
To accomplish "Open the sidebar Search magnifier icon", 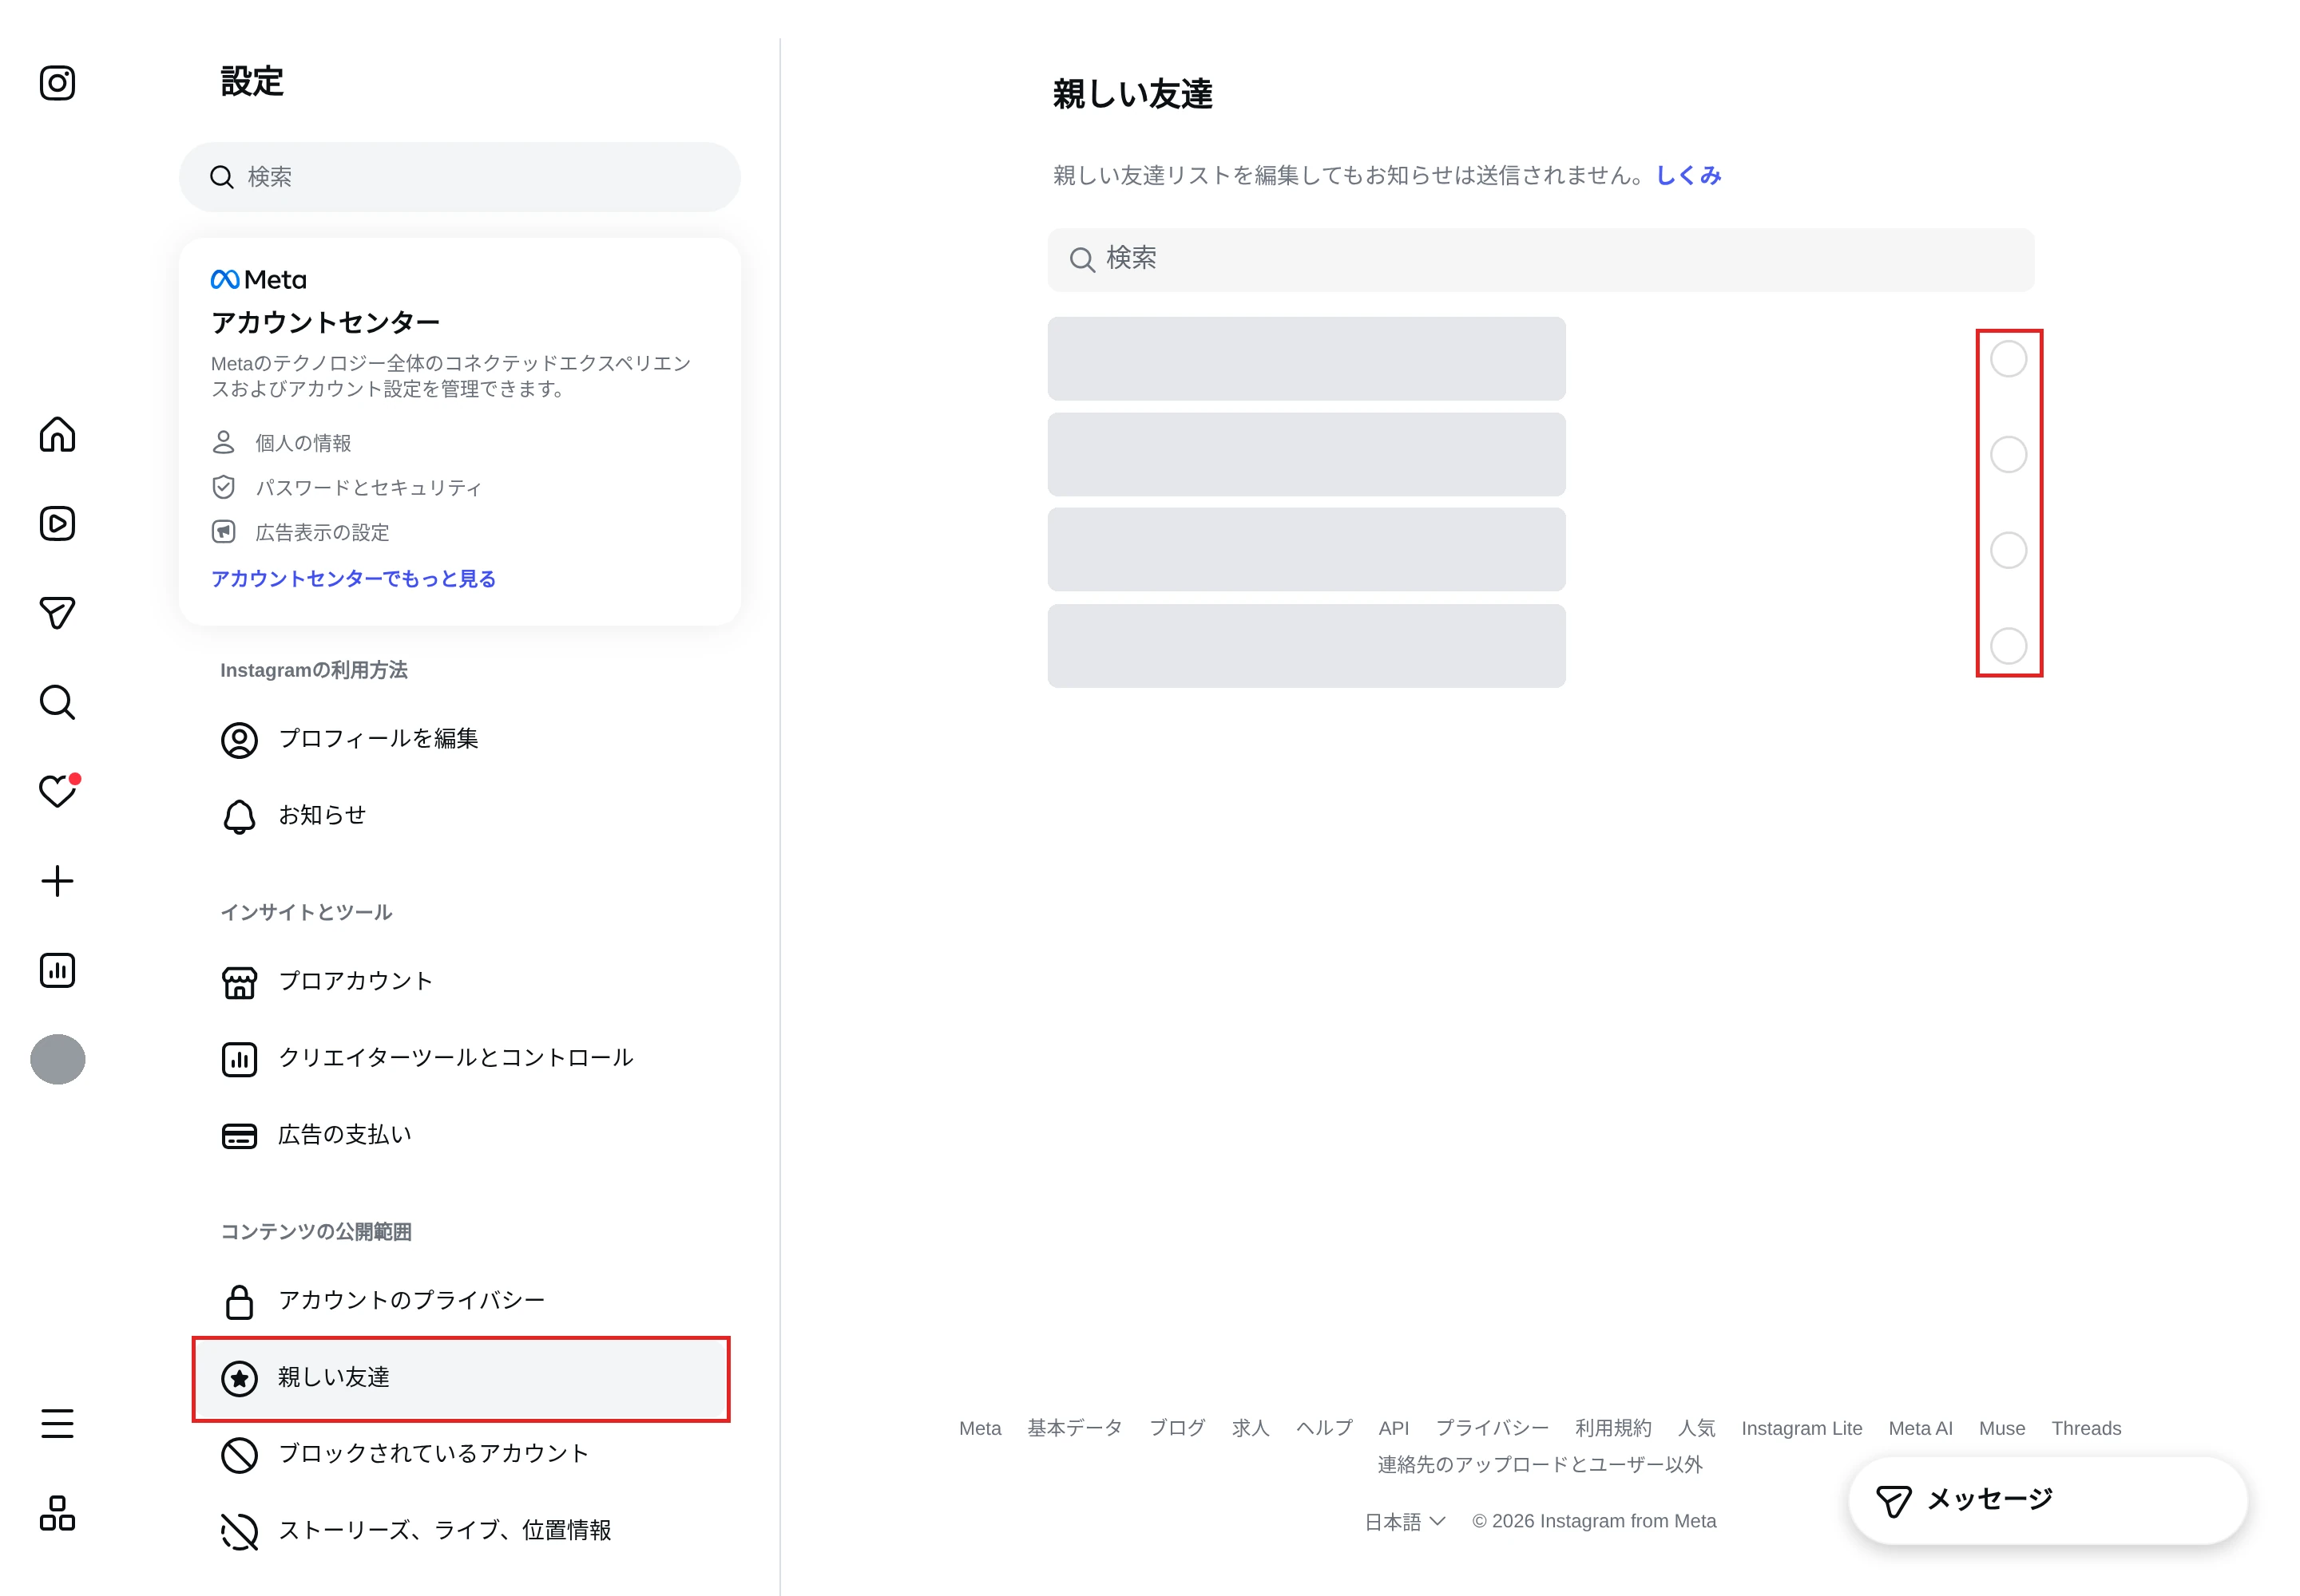I will coord(57,702).
